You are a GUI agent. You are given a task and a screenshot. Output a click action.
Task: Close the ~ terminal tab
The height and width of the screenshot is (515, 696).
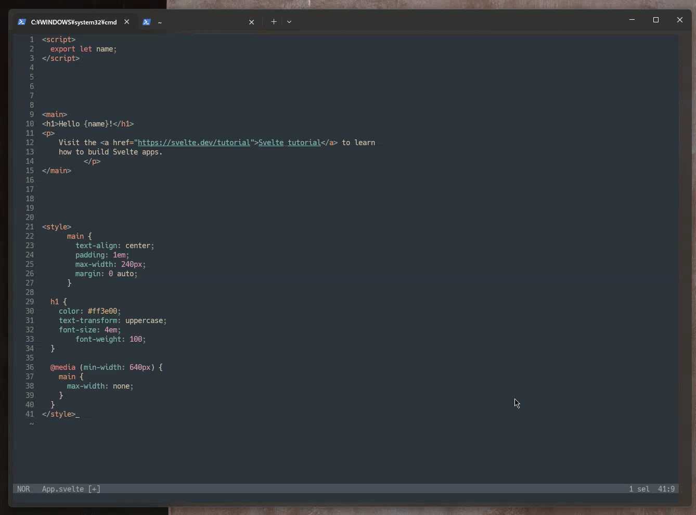pyautogui.click(x=252, y=22)
